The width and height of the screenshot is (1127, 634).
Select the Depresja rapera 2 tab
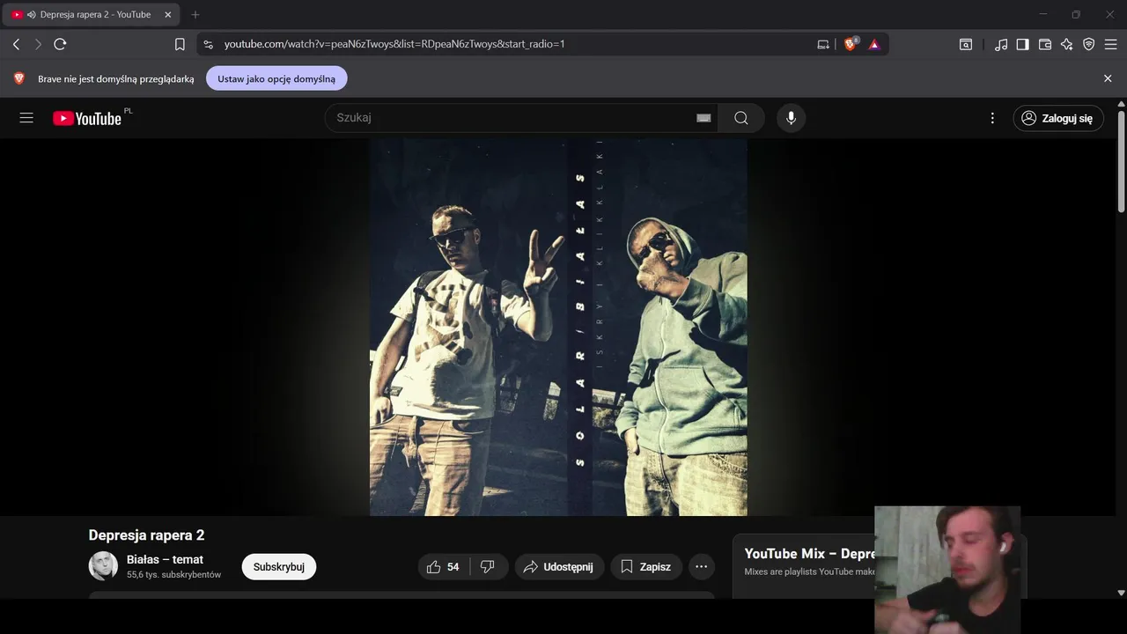(92, 14)
